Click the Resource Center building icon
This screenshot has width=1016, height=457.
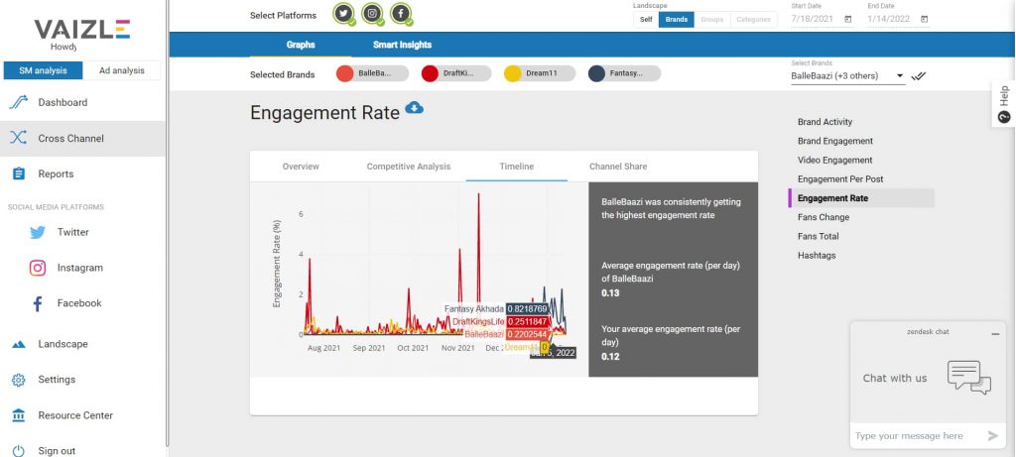pos(18,415)
